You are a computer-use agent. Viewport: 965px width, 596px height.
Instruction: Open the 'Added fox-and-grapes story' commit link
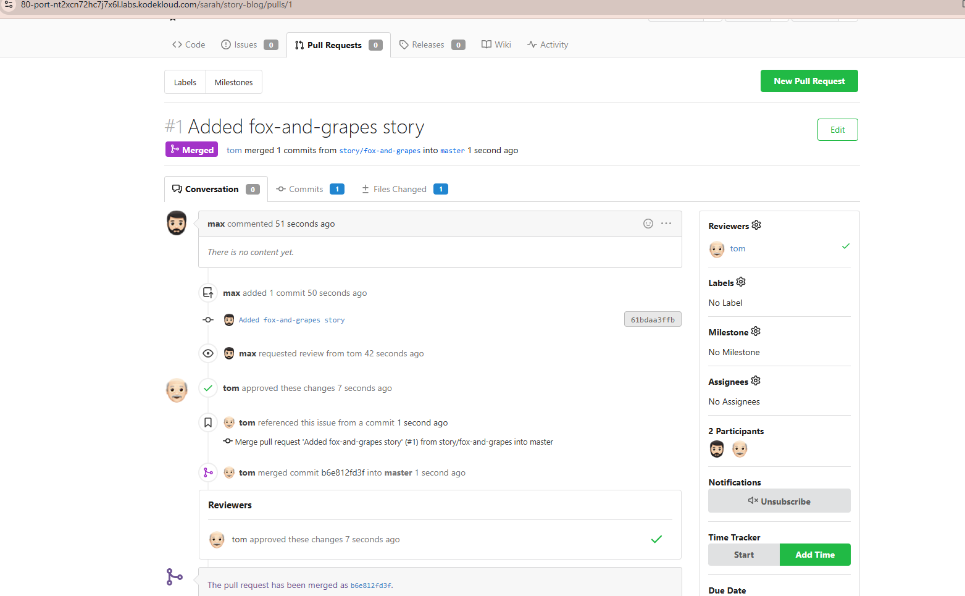[x=291, y=320]
